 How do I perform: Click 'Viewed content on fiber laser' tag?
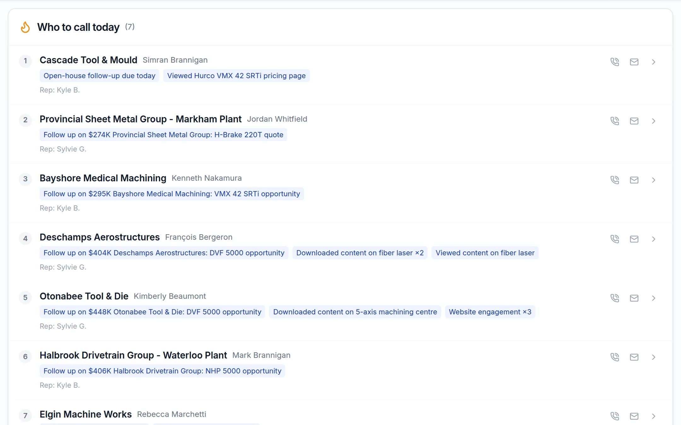click(x=485, y=253)
